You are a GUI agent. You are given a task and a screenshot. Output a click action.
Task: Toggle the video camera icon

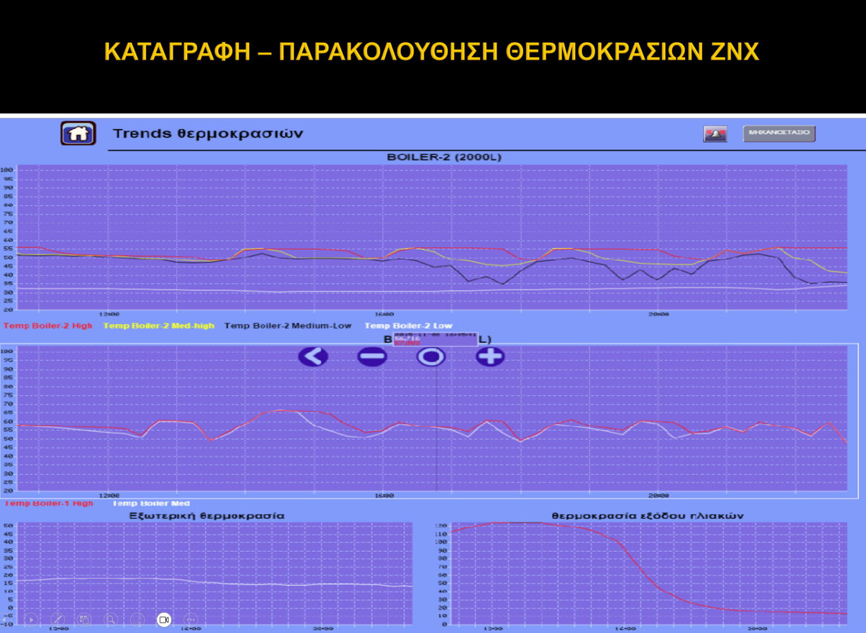point(164,619)
